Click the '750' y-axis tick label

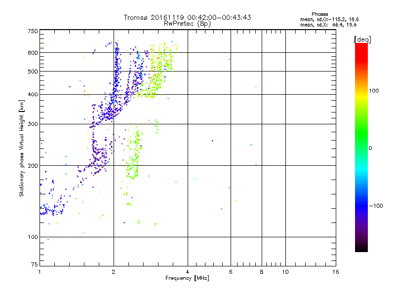(x=33, y=31)
